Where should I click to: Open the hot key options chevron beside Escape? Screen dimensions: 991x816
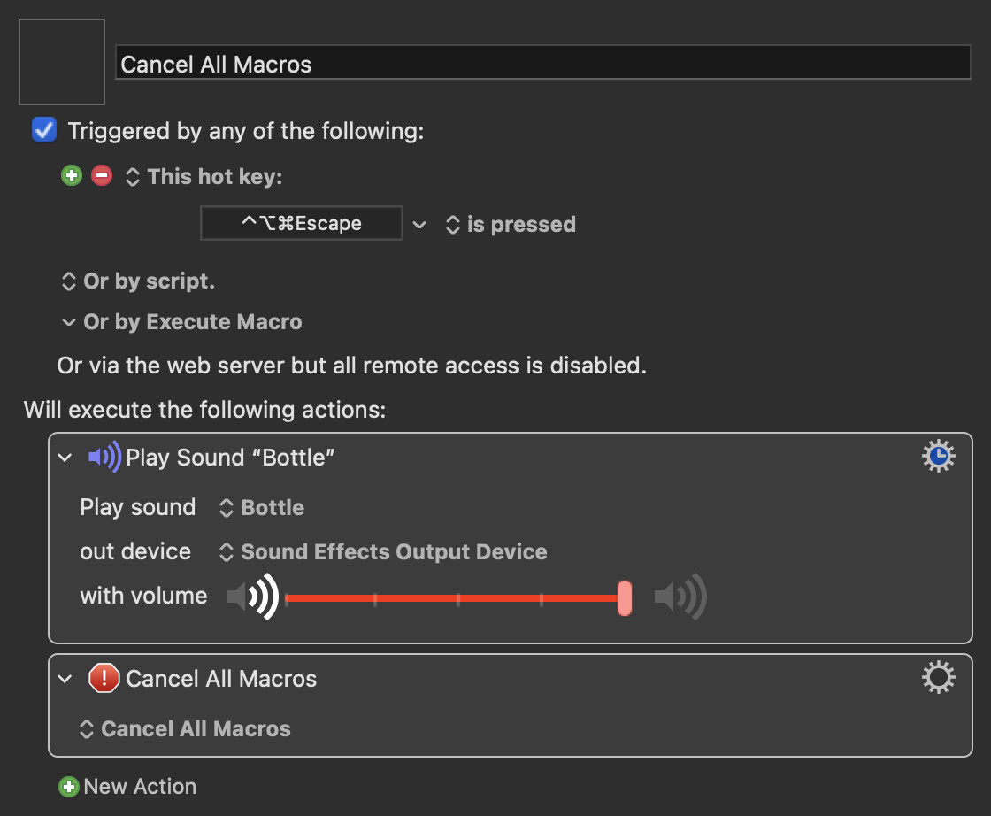coord(419,225)
